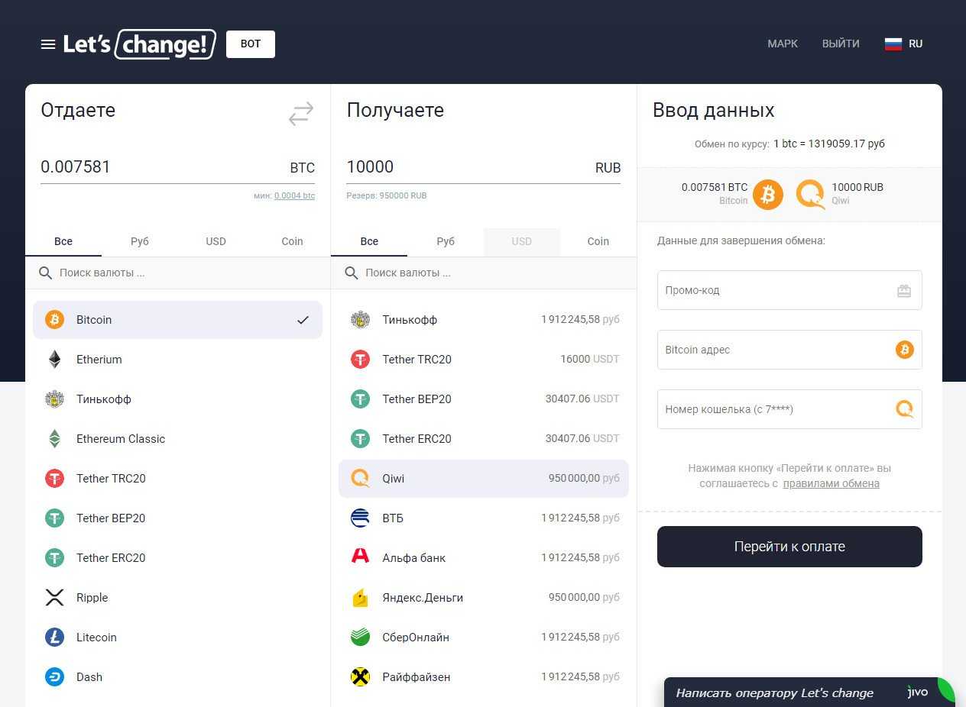Click the ВТБ bank icon
Image resolution: width=966 pixels, height=707 pixels.
coord(360,518)
